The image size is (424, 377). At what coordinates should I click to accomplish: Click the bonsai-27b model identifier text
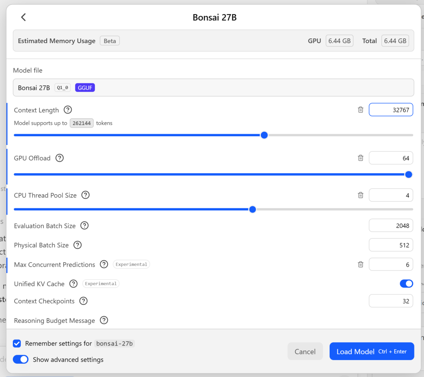(114, 343)
